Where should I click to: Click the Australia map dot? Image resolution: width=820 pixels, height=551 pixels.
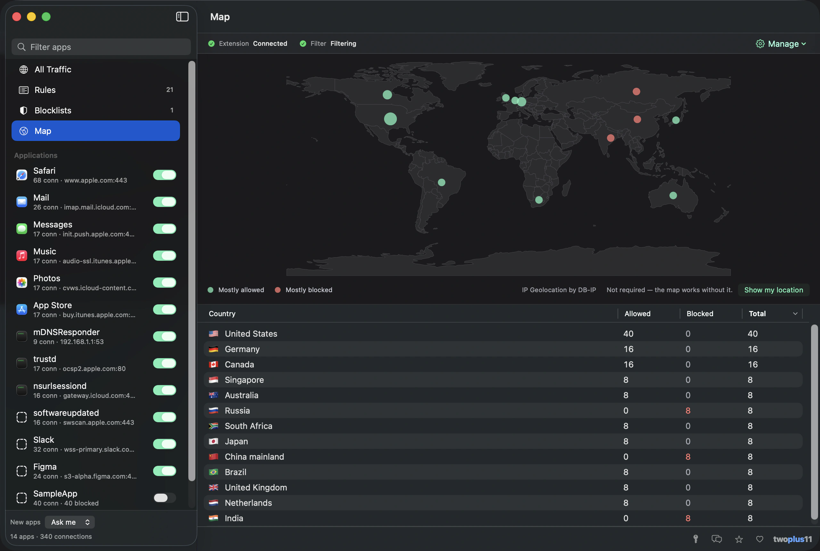point(673,195)
